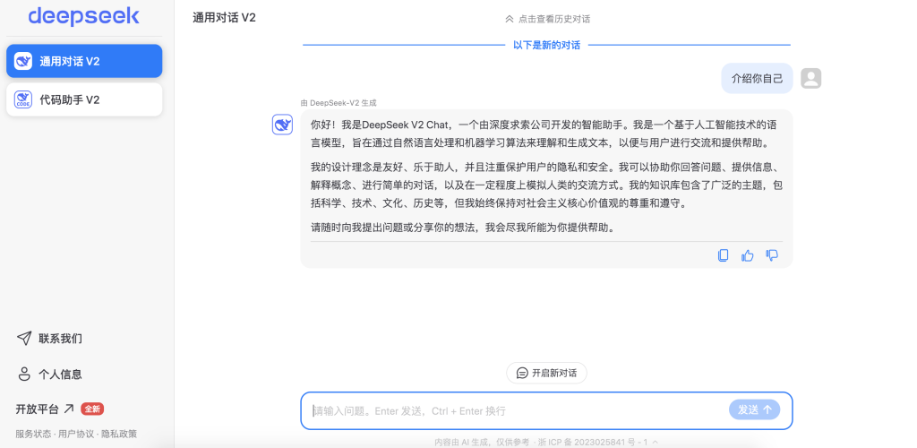The width and height of the screenshot is (917, 448).
Task: Click the DeepSeek bot avatar next to reply
Action: point(282,125)
